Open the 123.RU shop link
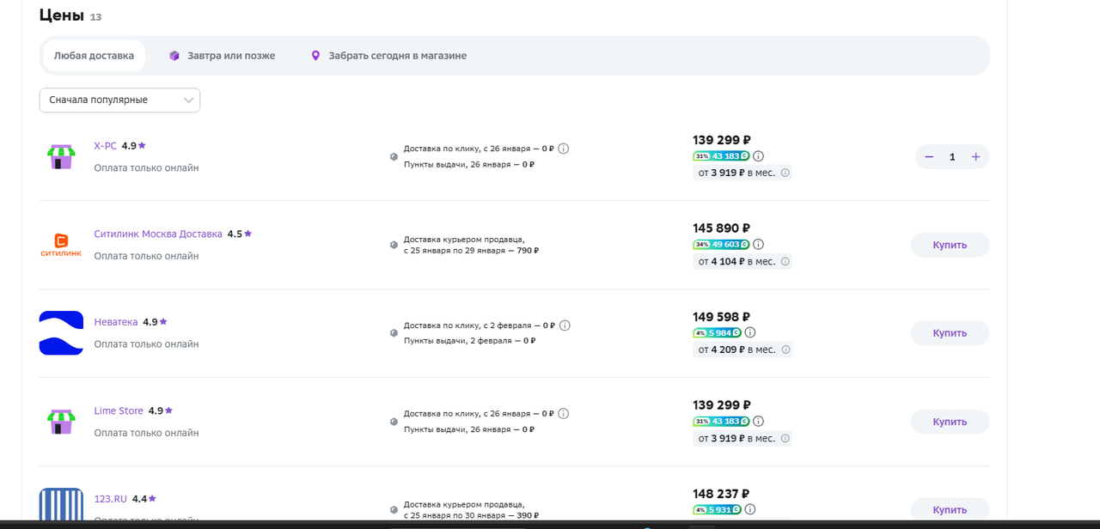The image size is (1100, 529). click(110, 499)
